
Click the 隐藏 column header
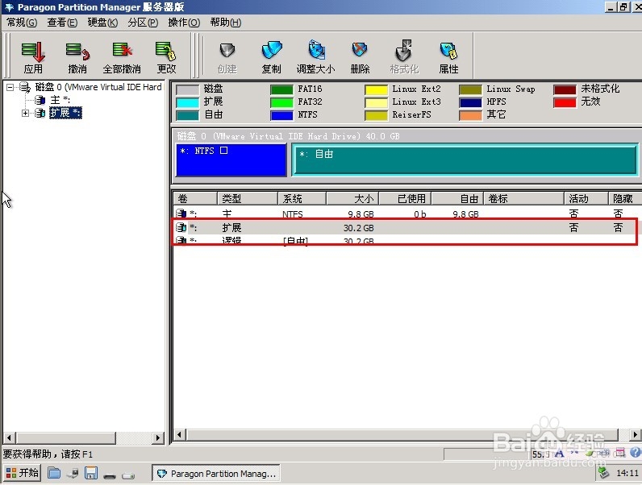click(625, 198)
